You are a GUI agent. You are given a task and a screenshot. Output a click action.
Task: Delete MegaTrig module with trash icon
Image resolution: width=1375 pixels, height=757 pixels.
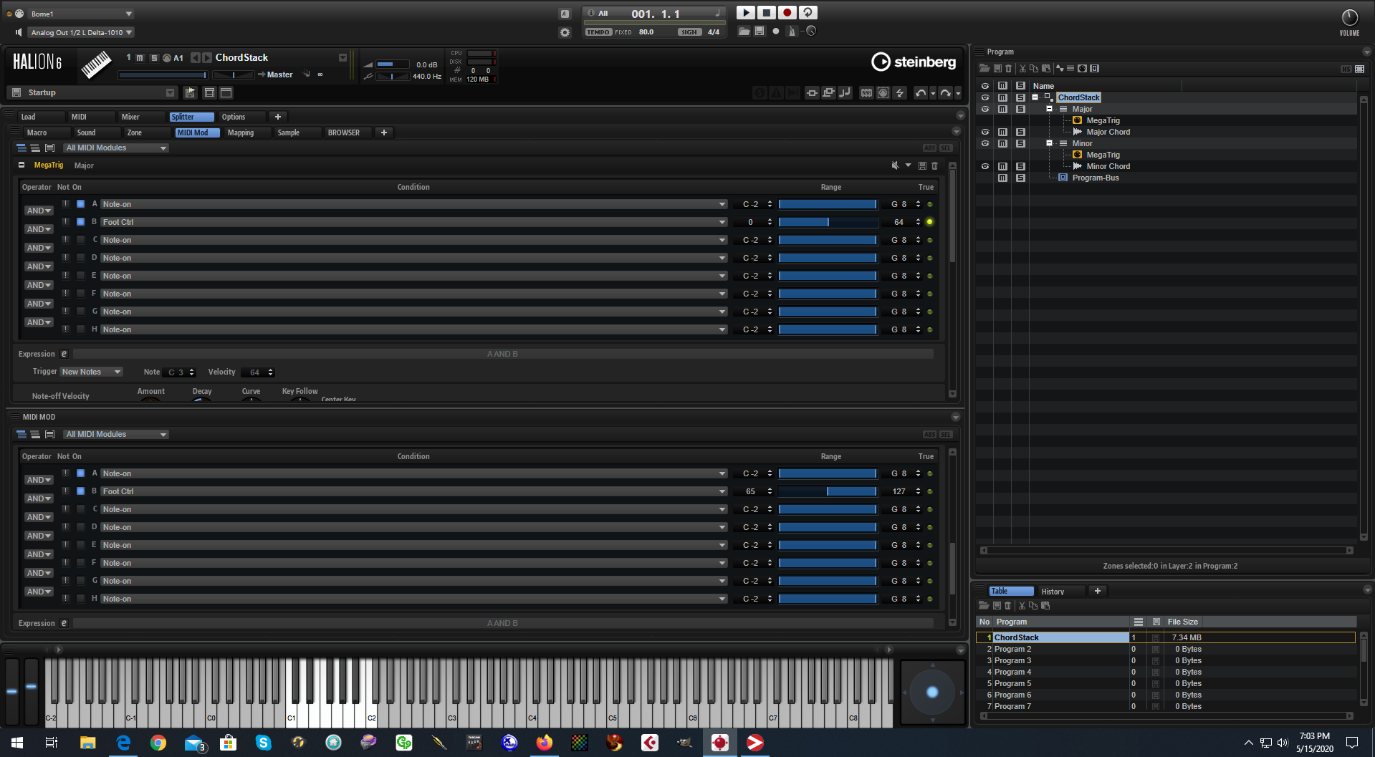pos(934,165)
